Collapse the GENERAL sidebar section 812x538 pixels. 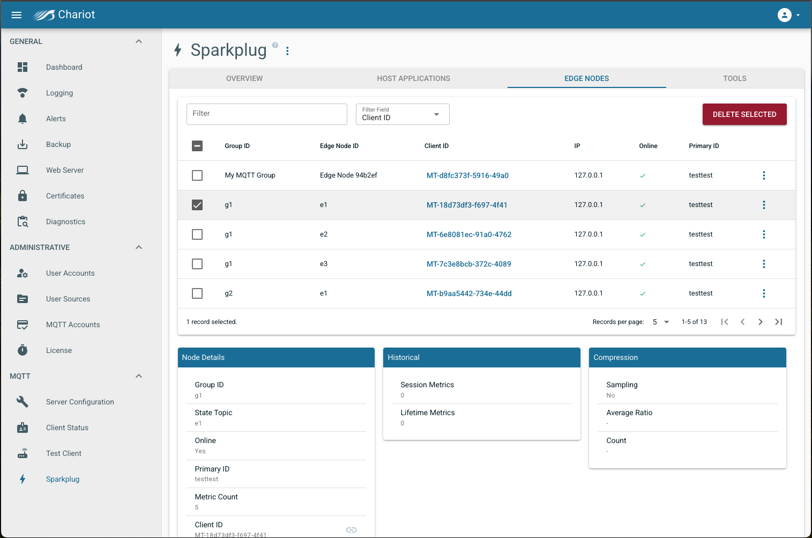pos(139,41)
